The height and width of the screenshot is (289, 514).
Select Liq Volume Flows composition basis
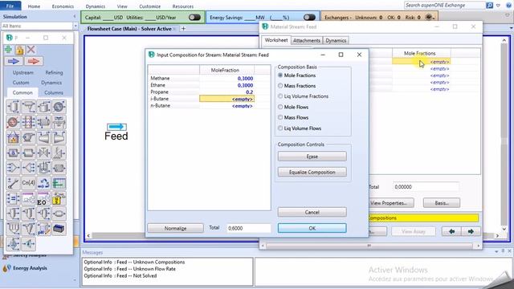(x=280, y=128)
